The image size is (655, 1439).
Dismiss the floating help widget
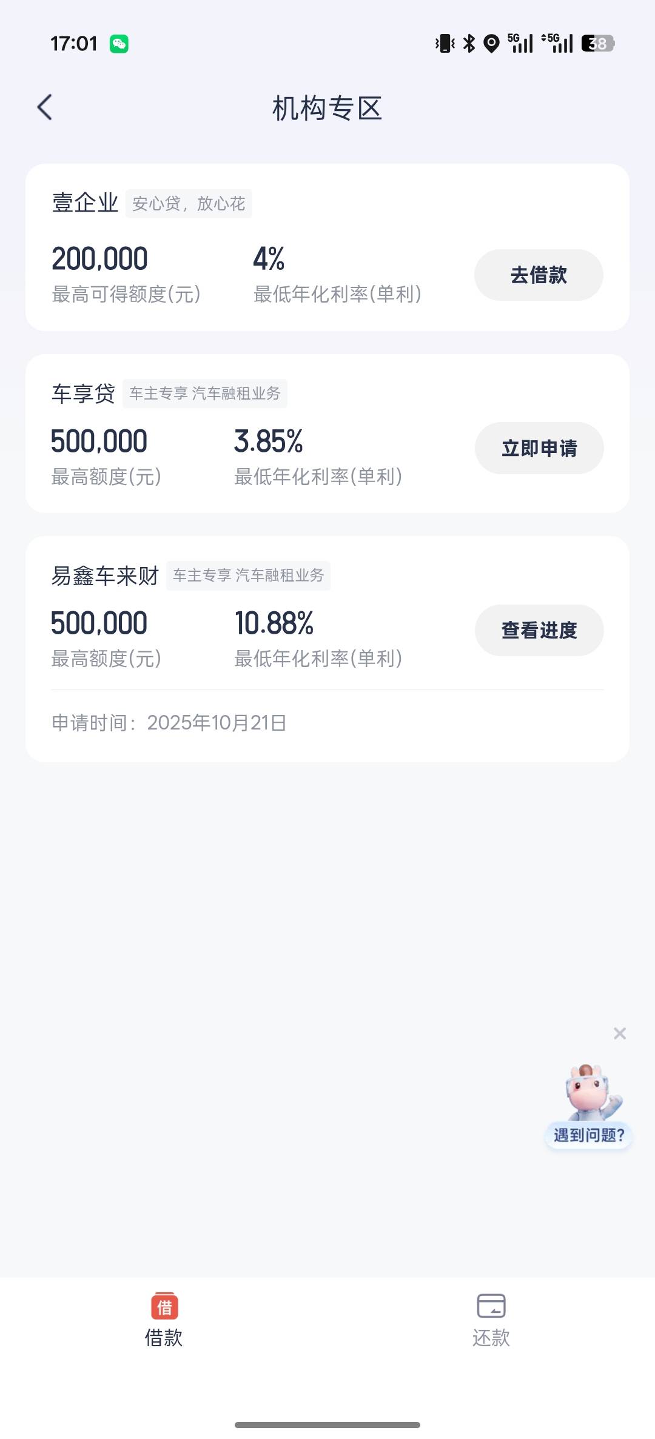click(619, 1033)
